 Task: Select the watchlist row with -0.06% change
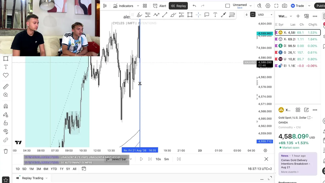click(x=298, y=66)
